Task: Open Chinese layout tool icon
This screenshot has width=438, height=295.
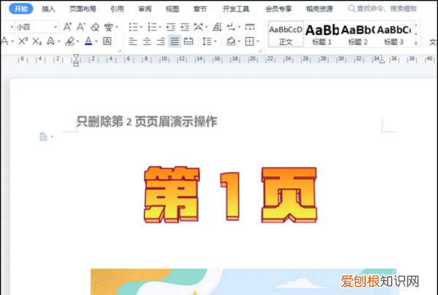Action: pos(199,27)
